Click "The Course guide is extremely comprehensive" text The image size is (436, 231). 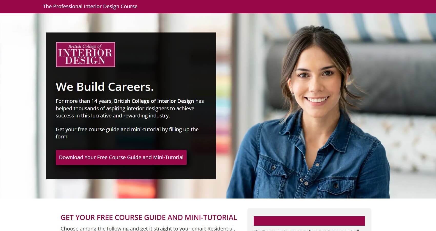pyautogui.click(x=306, y=230)
